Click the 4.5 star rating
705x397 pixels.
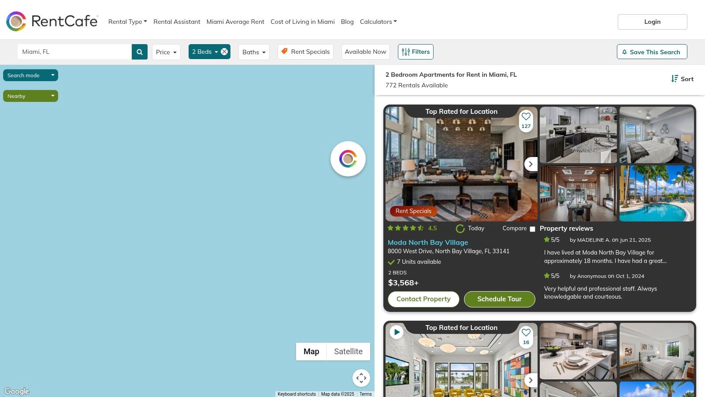coord(412,228)
